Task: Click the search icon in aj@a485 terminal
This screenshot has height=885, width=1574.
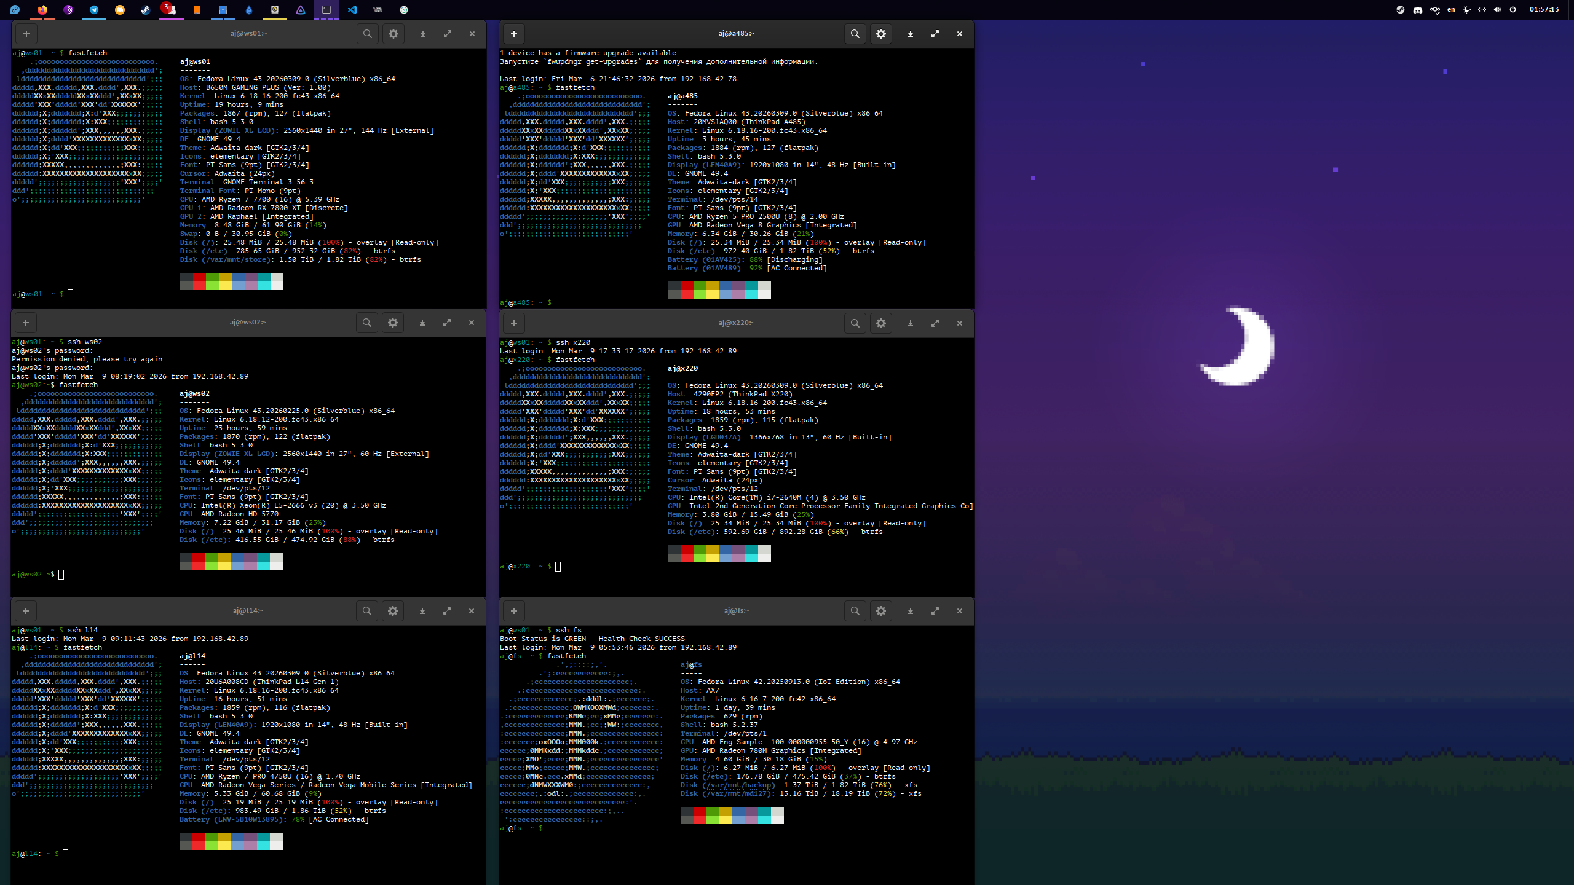Action: pyautogui.click(x=855, y=34)
